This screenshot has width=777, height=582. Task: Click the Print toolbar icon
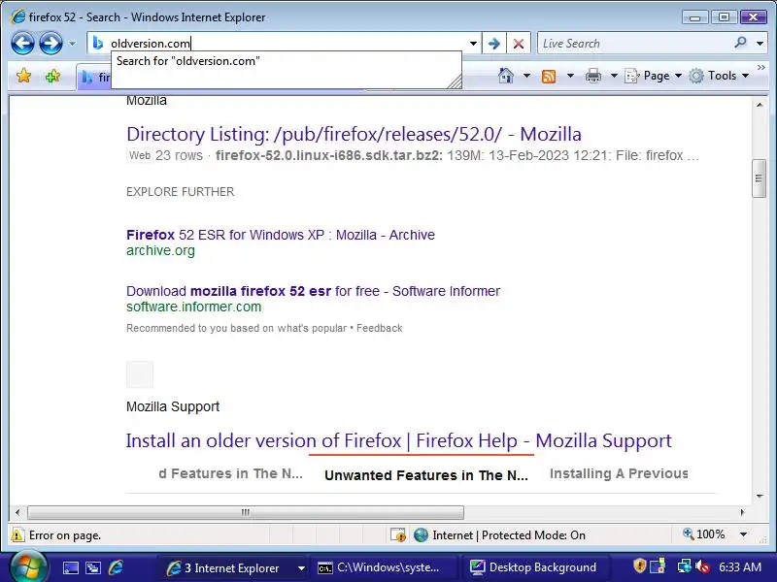[x=593, y=76]
